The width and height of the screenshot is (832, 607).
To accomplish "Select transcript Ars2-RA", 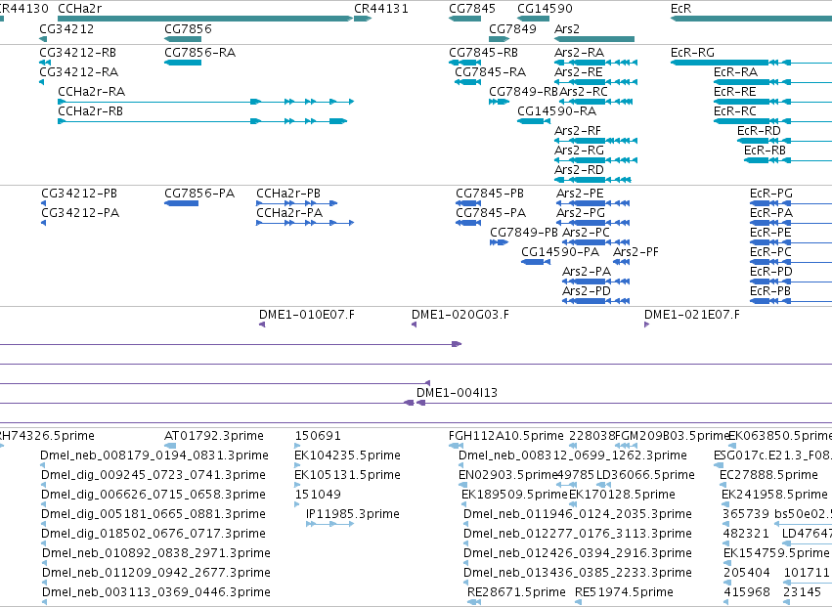I will (x=595, y=63).
